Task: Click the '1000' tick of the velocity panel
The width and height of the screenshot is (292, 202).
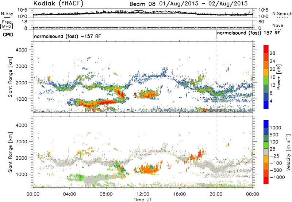Action: click(x=21, y=174)
